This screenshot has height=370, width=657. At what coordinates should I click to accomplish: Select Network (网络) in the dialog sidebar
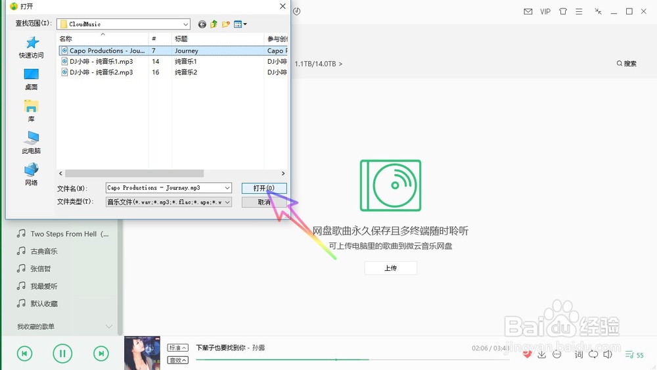tap(31, 175)
